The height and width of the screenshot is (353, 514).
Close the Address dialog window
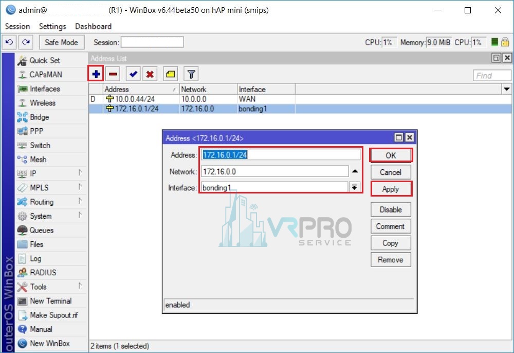click(x=410, y=137)
